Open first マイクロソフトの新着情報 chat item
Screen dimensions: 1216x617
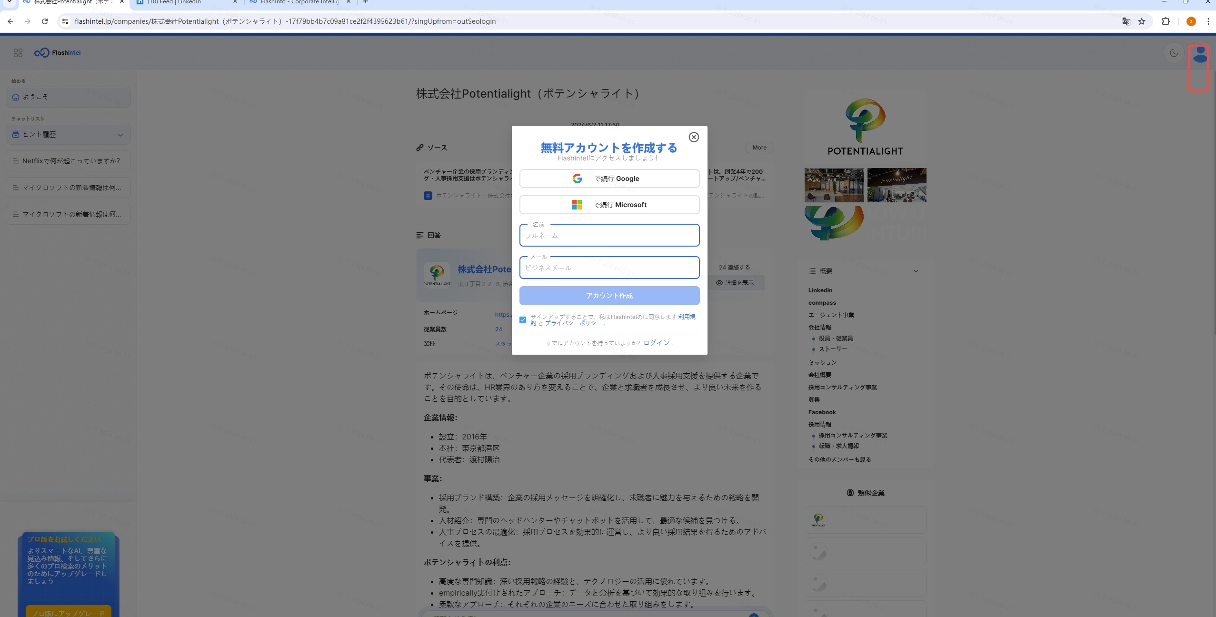pyautogui.click(x=69, y=188)
